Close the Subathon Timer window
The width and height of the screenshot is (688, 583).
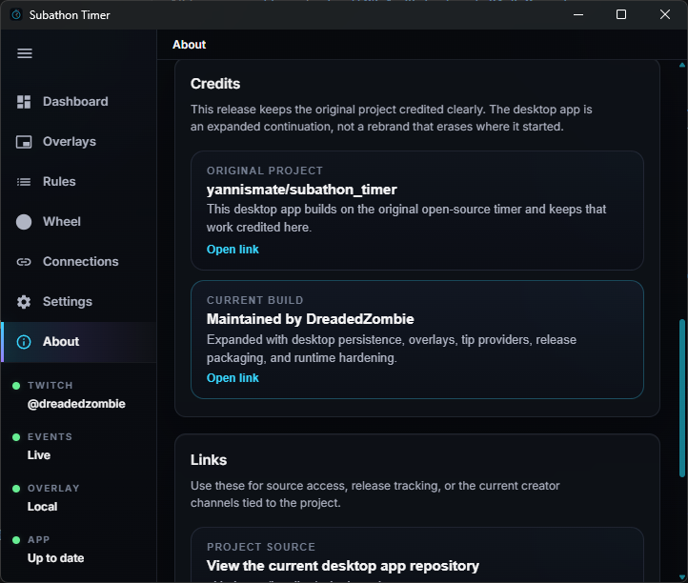pos(665,15)
